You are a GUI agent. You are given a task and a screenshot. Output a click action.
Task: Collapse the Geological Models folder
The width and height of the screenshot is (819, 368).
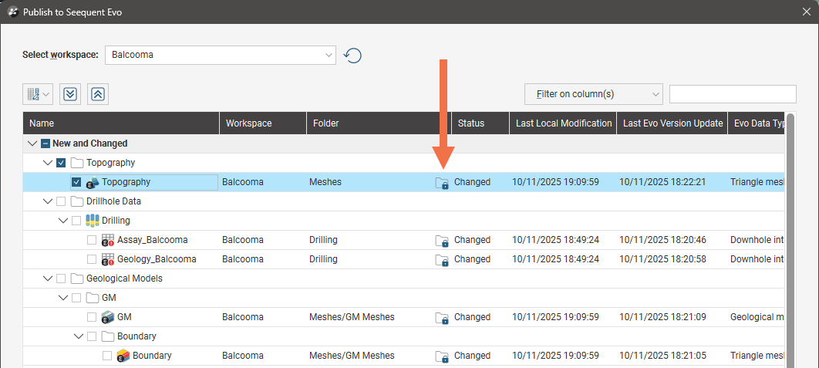point(48,279)
